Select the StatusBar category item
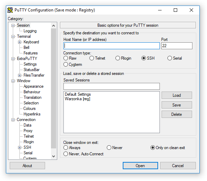The height and width of the screenshot is (181, 207). tap(32, 70)
